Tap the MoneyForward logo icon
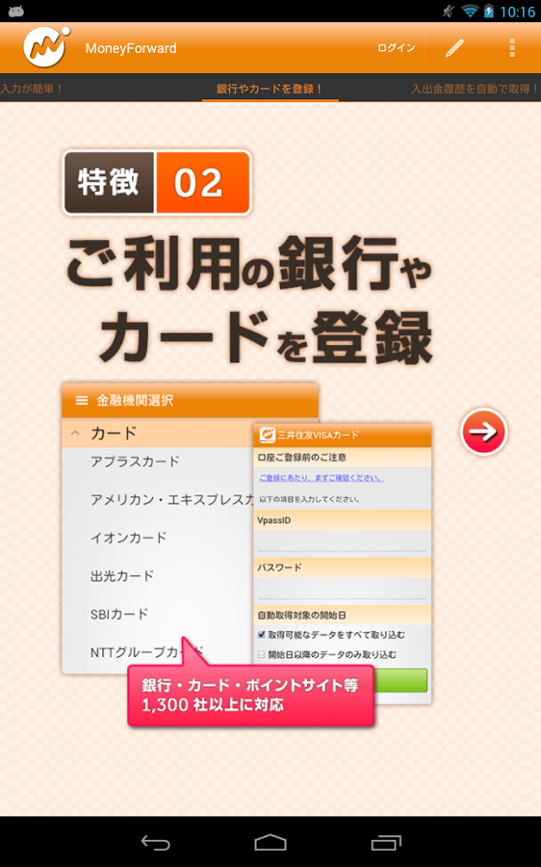541x867 pixels. click(x=46, y=47)
